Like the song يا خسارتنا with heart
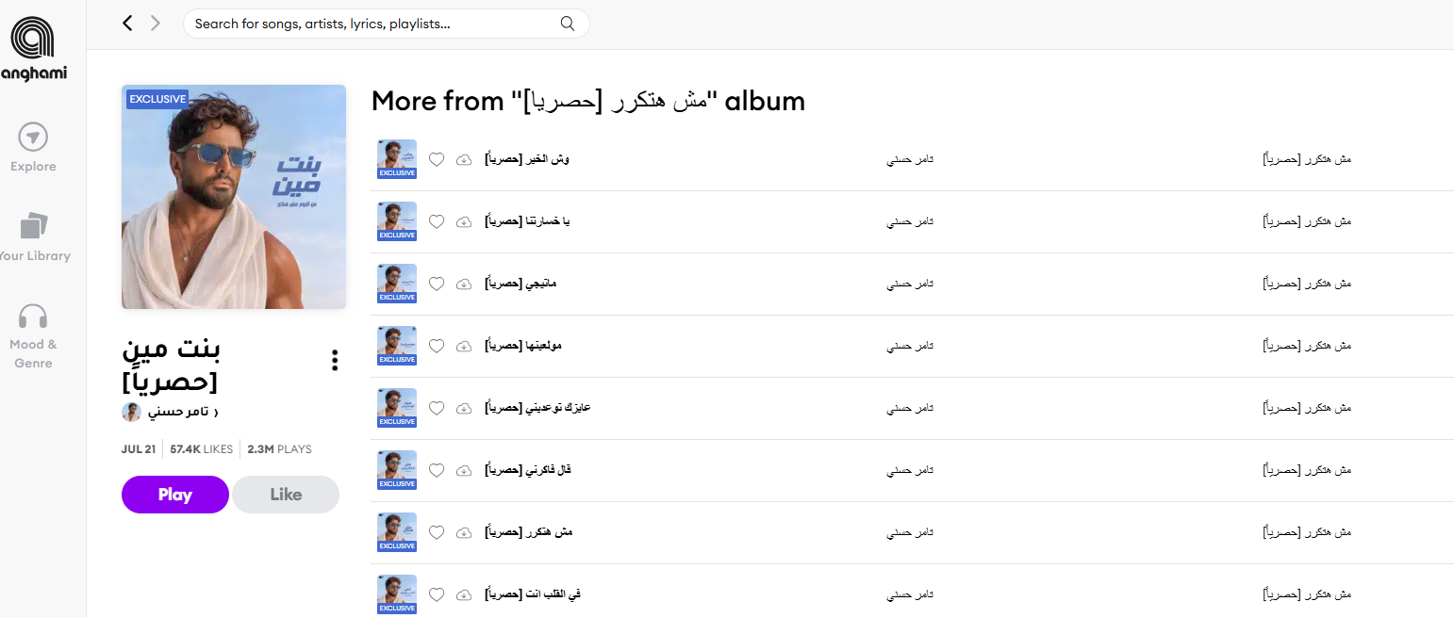Screen dimensions: 1454x618 pyautogui.click(x=437, y=222)
